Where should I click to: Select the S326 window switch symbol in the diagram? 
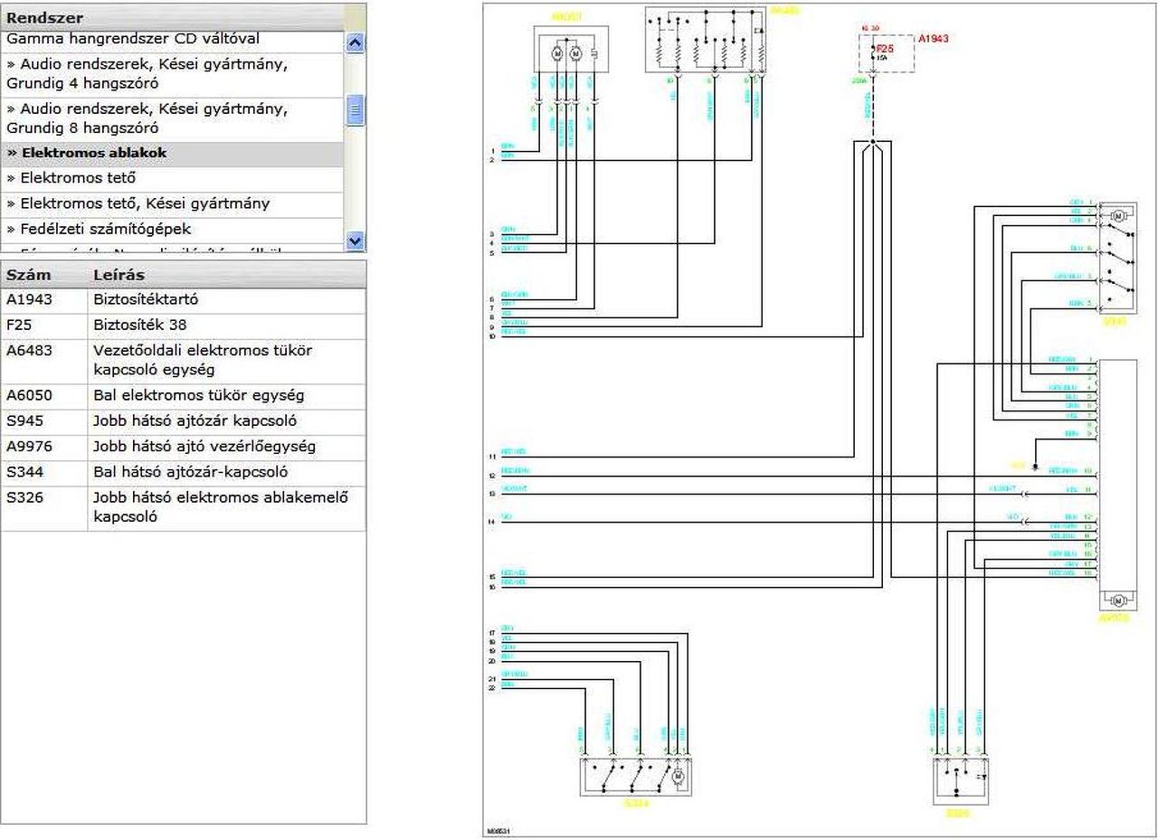(962, 781)
